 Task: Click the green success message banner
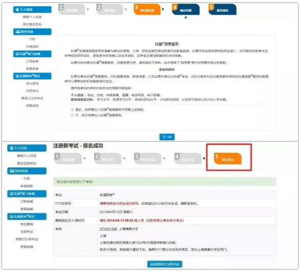[x=164, y=182]
